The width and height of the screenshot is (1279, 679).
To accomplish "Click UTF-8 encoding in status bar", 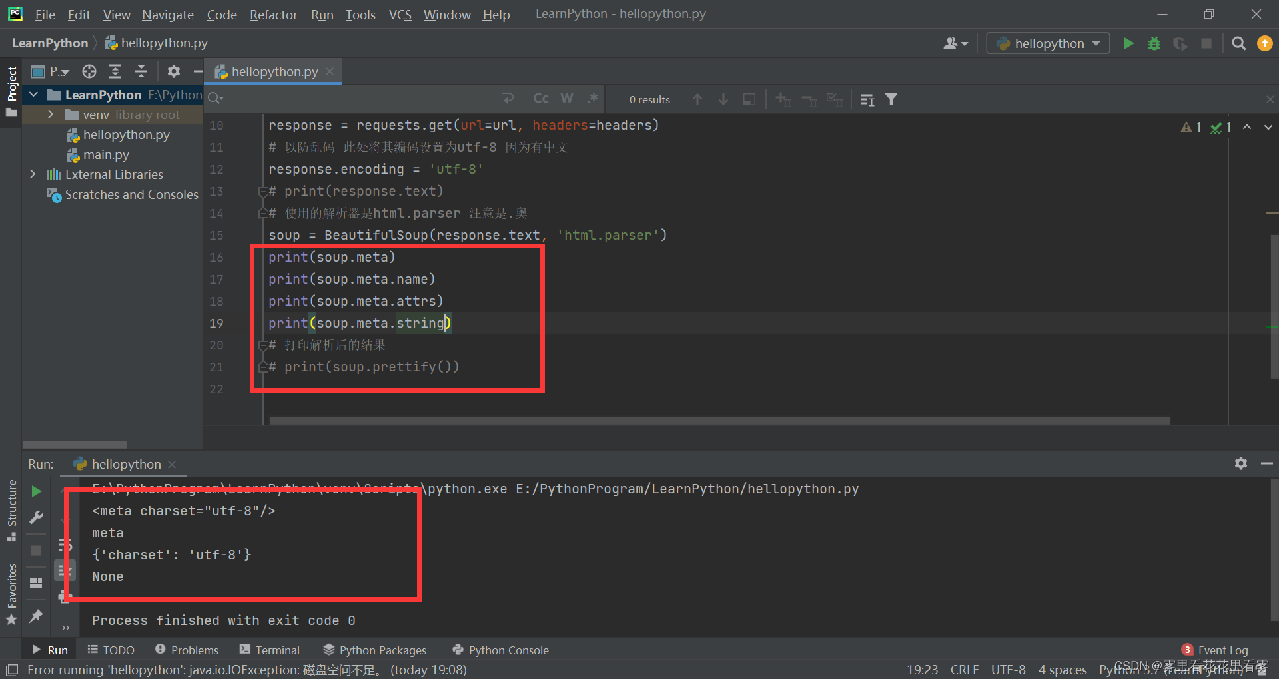I will (x=1008, y=670).
